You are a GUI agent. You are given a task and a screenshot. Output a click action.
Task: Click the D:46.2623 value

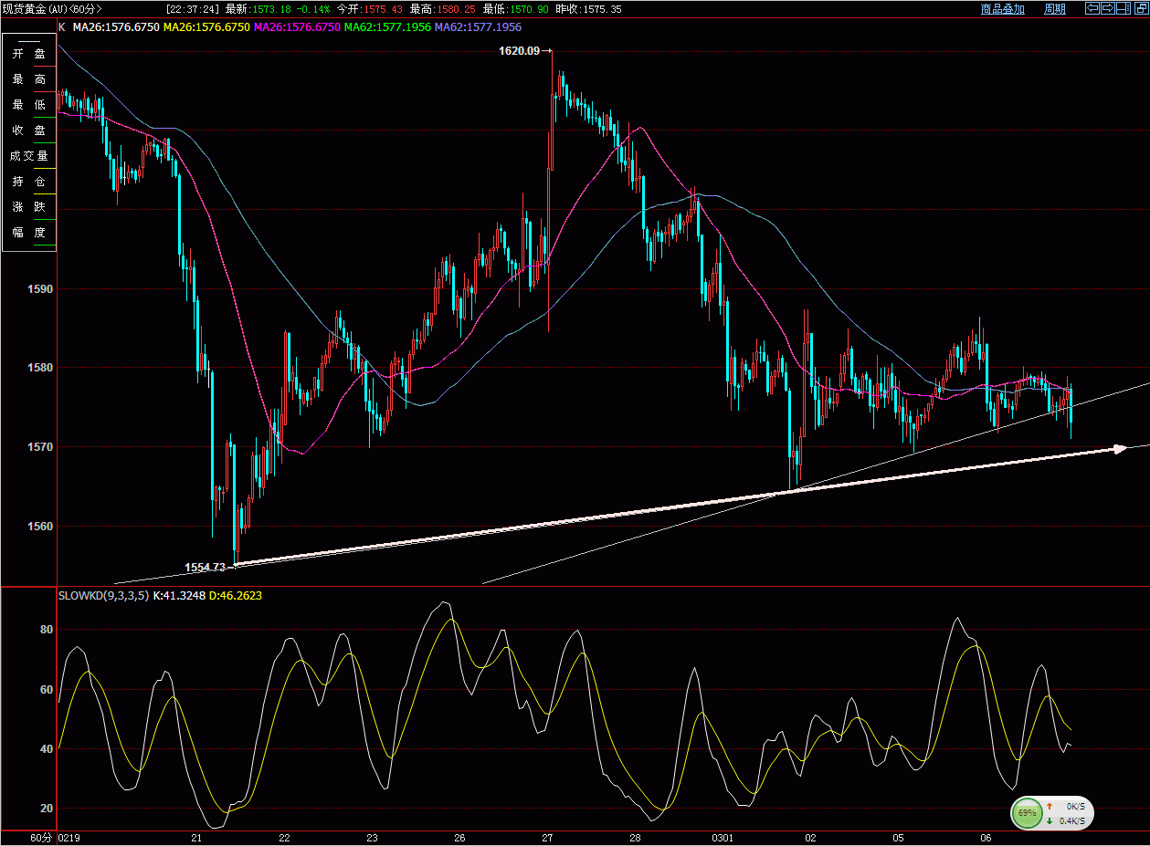(237, 595)
